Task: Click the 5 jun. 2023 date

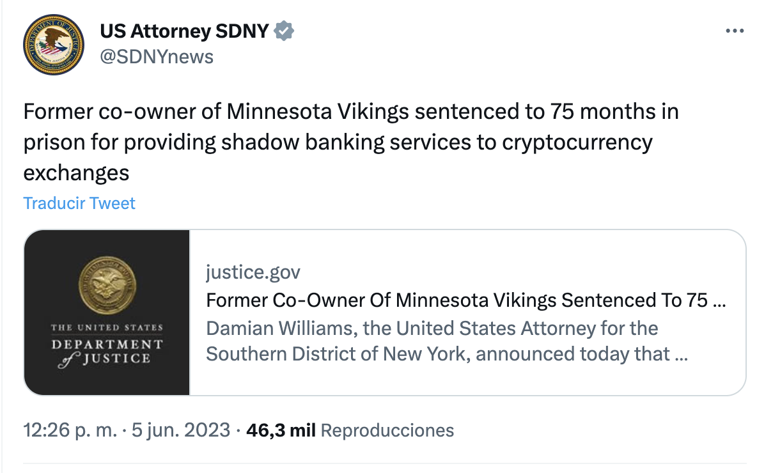Action: (x=180, y=430)
